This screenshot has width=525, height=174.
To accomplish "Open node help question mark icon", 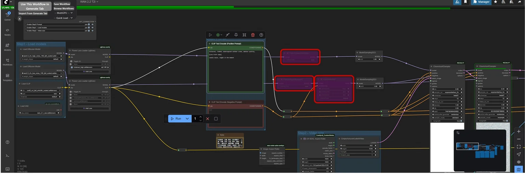I will click(261, 35).
